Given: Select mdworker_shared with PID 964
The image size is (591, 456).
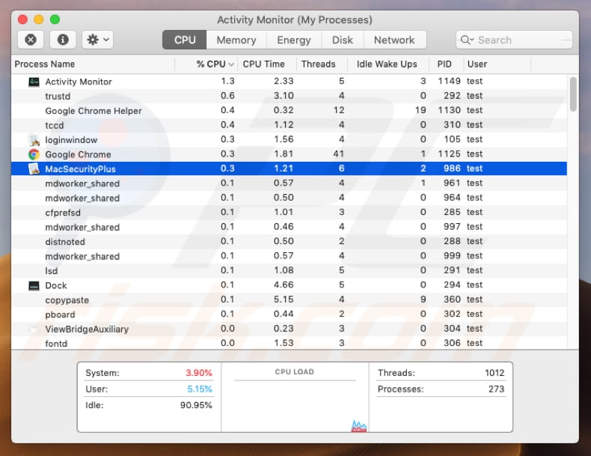Looking at the screenshot, I should 289,198.
